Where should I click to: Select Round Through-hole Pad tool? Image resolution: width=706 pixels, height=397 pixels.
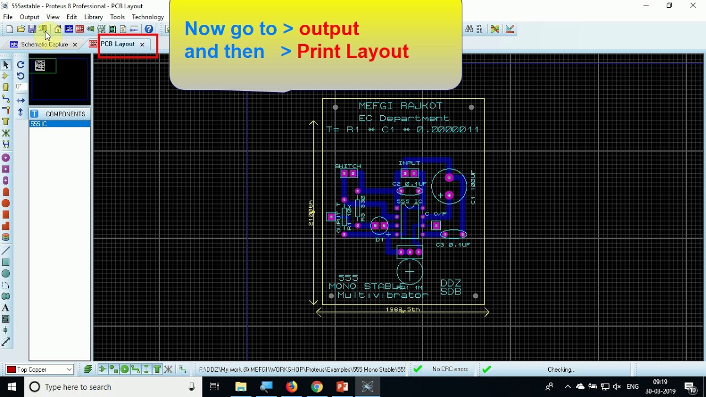pyautogui.click(x=6, y=158)
